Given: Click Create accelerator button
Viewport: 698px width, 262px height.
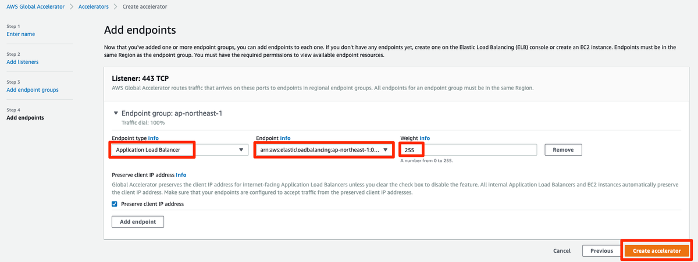Looking at the screenshot, I should click(x=657, y=251).
